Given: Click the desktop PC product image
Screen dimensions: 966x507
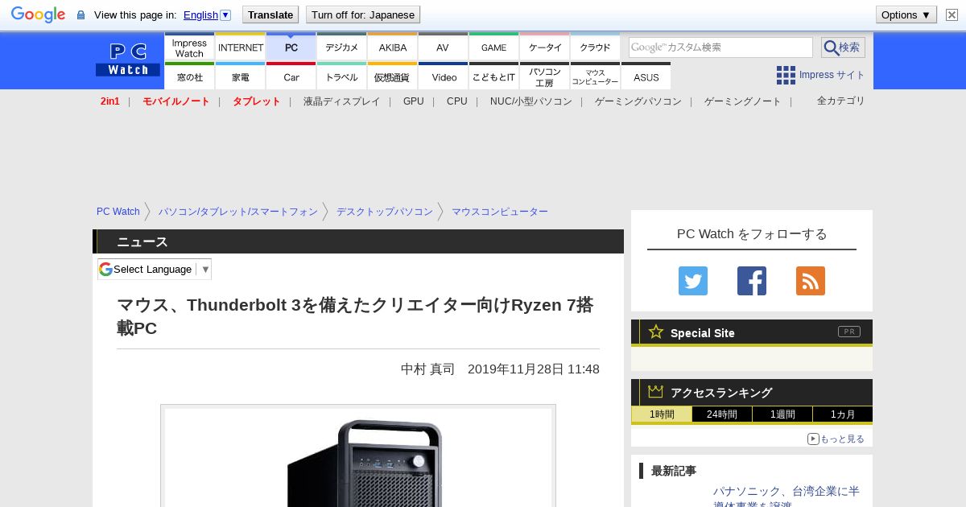Looking at the screenshot, I should [x=358, y=459].
